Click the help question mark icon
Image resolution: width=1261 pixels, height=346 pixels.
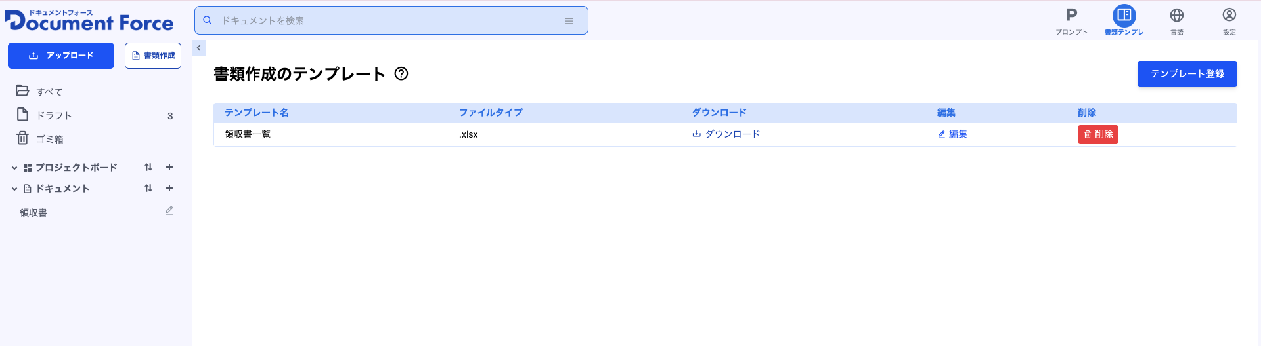click(x=401, y=74)
